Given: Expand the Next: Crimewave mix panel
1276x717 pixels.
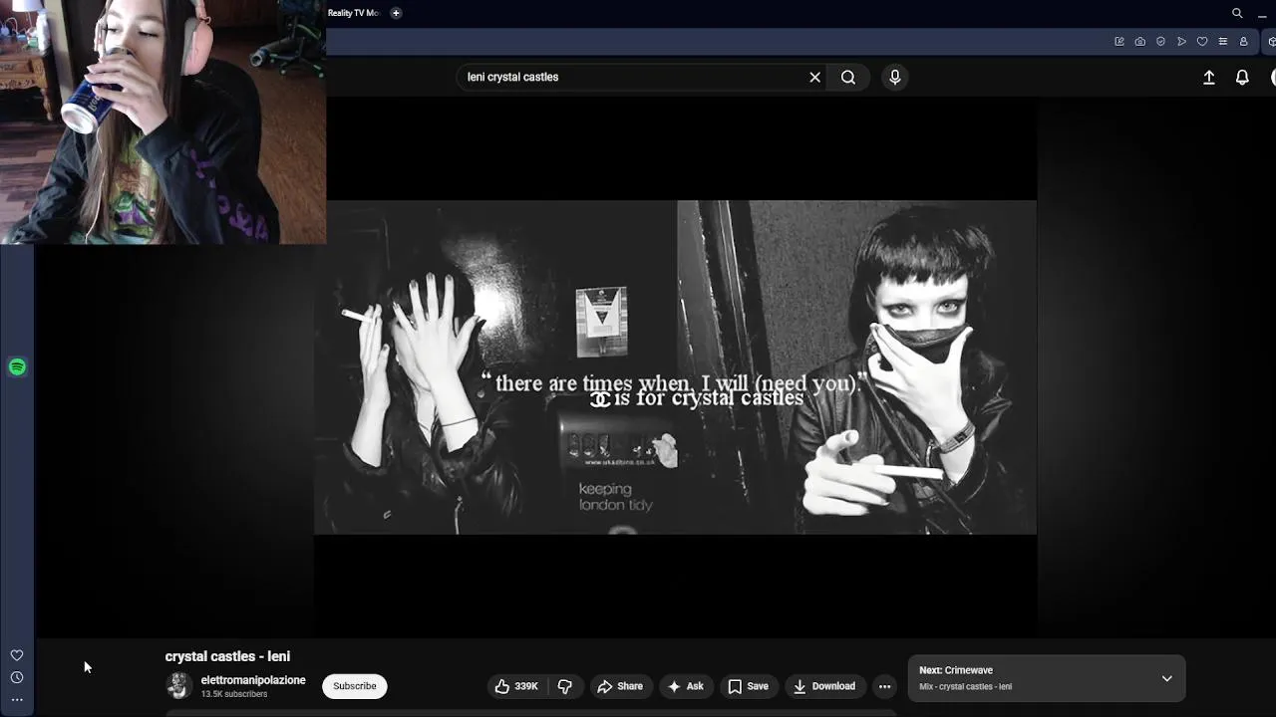Looking at the screenshot, I should click(x=1166, y=678).
